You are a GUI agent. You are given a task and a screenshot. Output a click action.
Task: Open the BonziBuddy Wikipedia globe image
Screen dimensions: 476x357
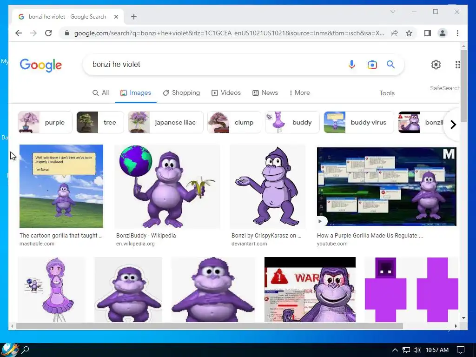167,186
